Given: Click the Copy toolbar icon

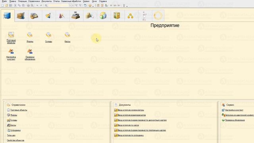Looking at the screenshot, I should tap(19, 5).
